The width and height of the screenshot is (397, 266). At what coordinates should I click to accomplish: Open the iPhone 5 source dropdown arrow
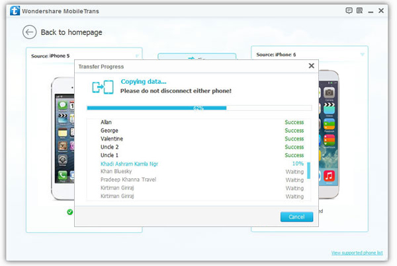137,56
